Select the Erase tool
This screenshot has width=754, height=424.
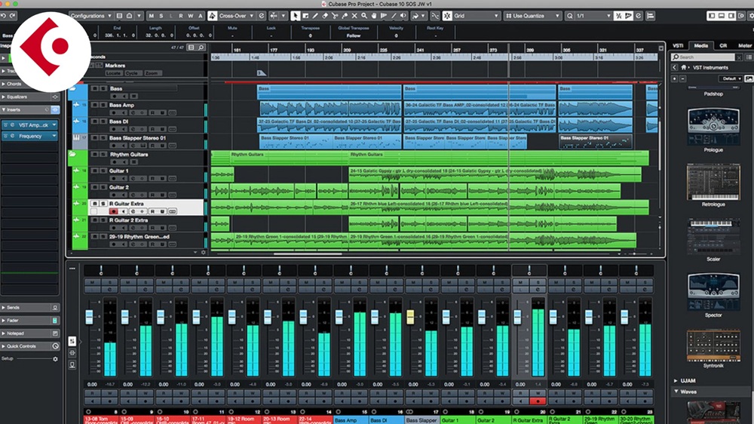325,16
